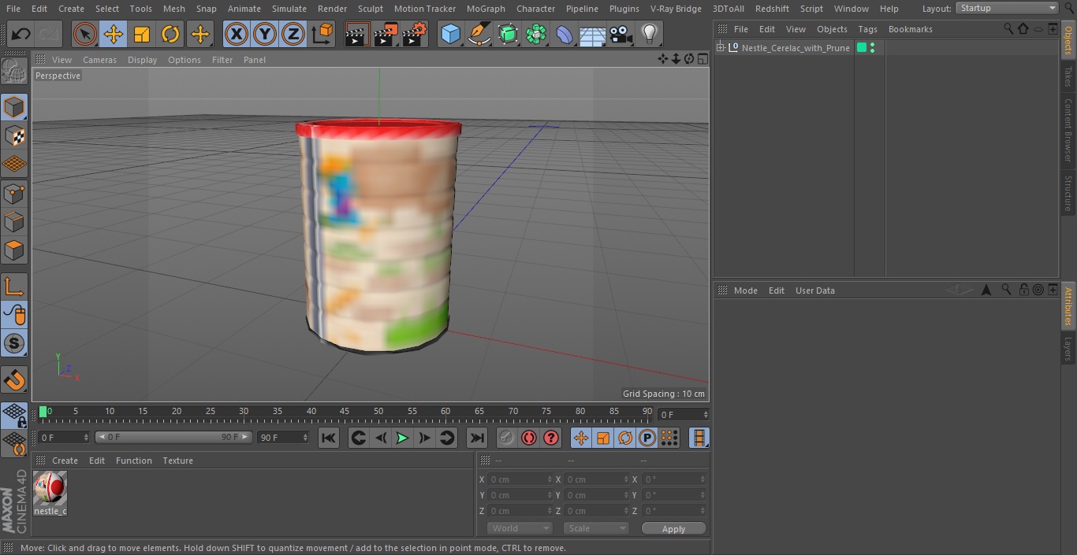This screenshot has height=555, width=1077.
Task: Open the spline Pen tool
Action: (479, 34)
